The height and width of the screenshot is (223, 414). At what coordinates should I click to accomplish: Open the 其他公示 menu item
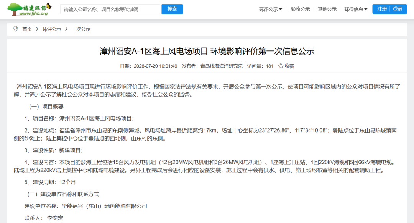[x=327, y=10]
